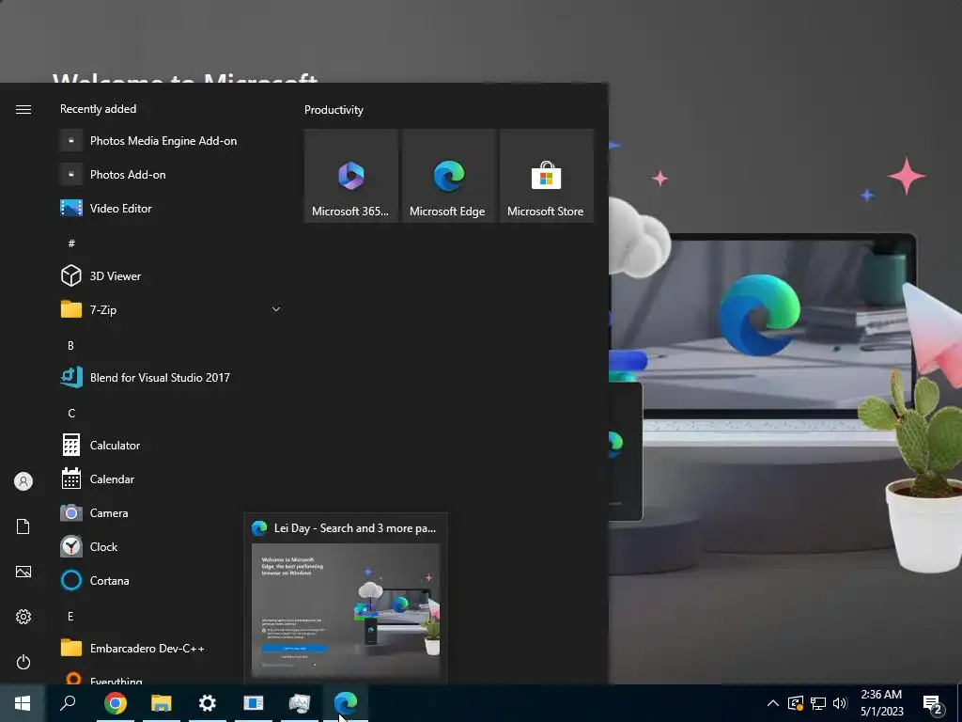The width and height of the screenshot is (962, 722).
Task: Click the network tray icon
Action: 818,703
